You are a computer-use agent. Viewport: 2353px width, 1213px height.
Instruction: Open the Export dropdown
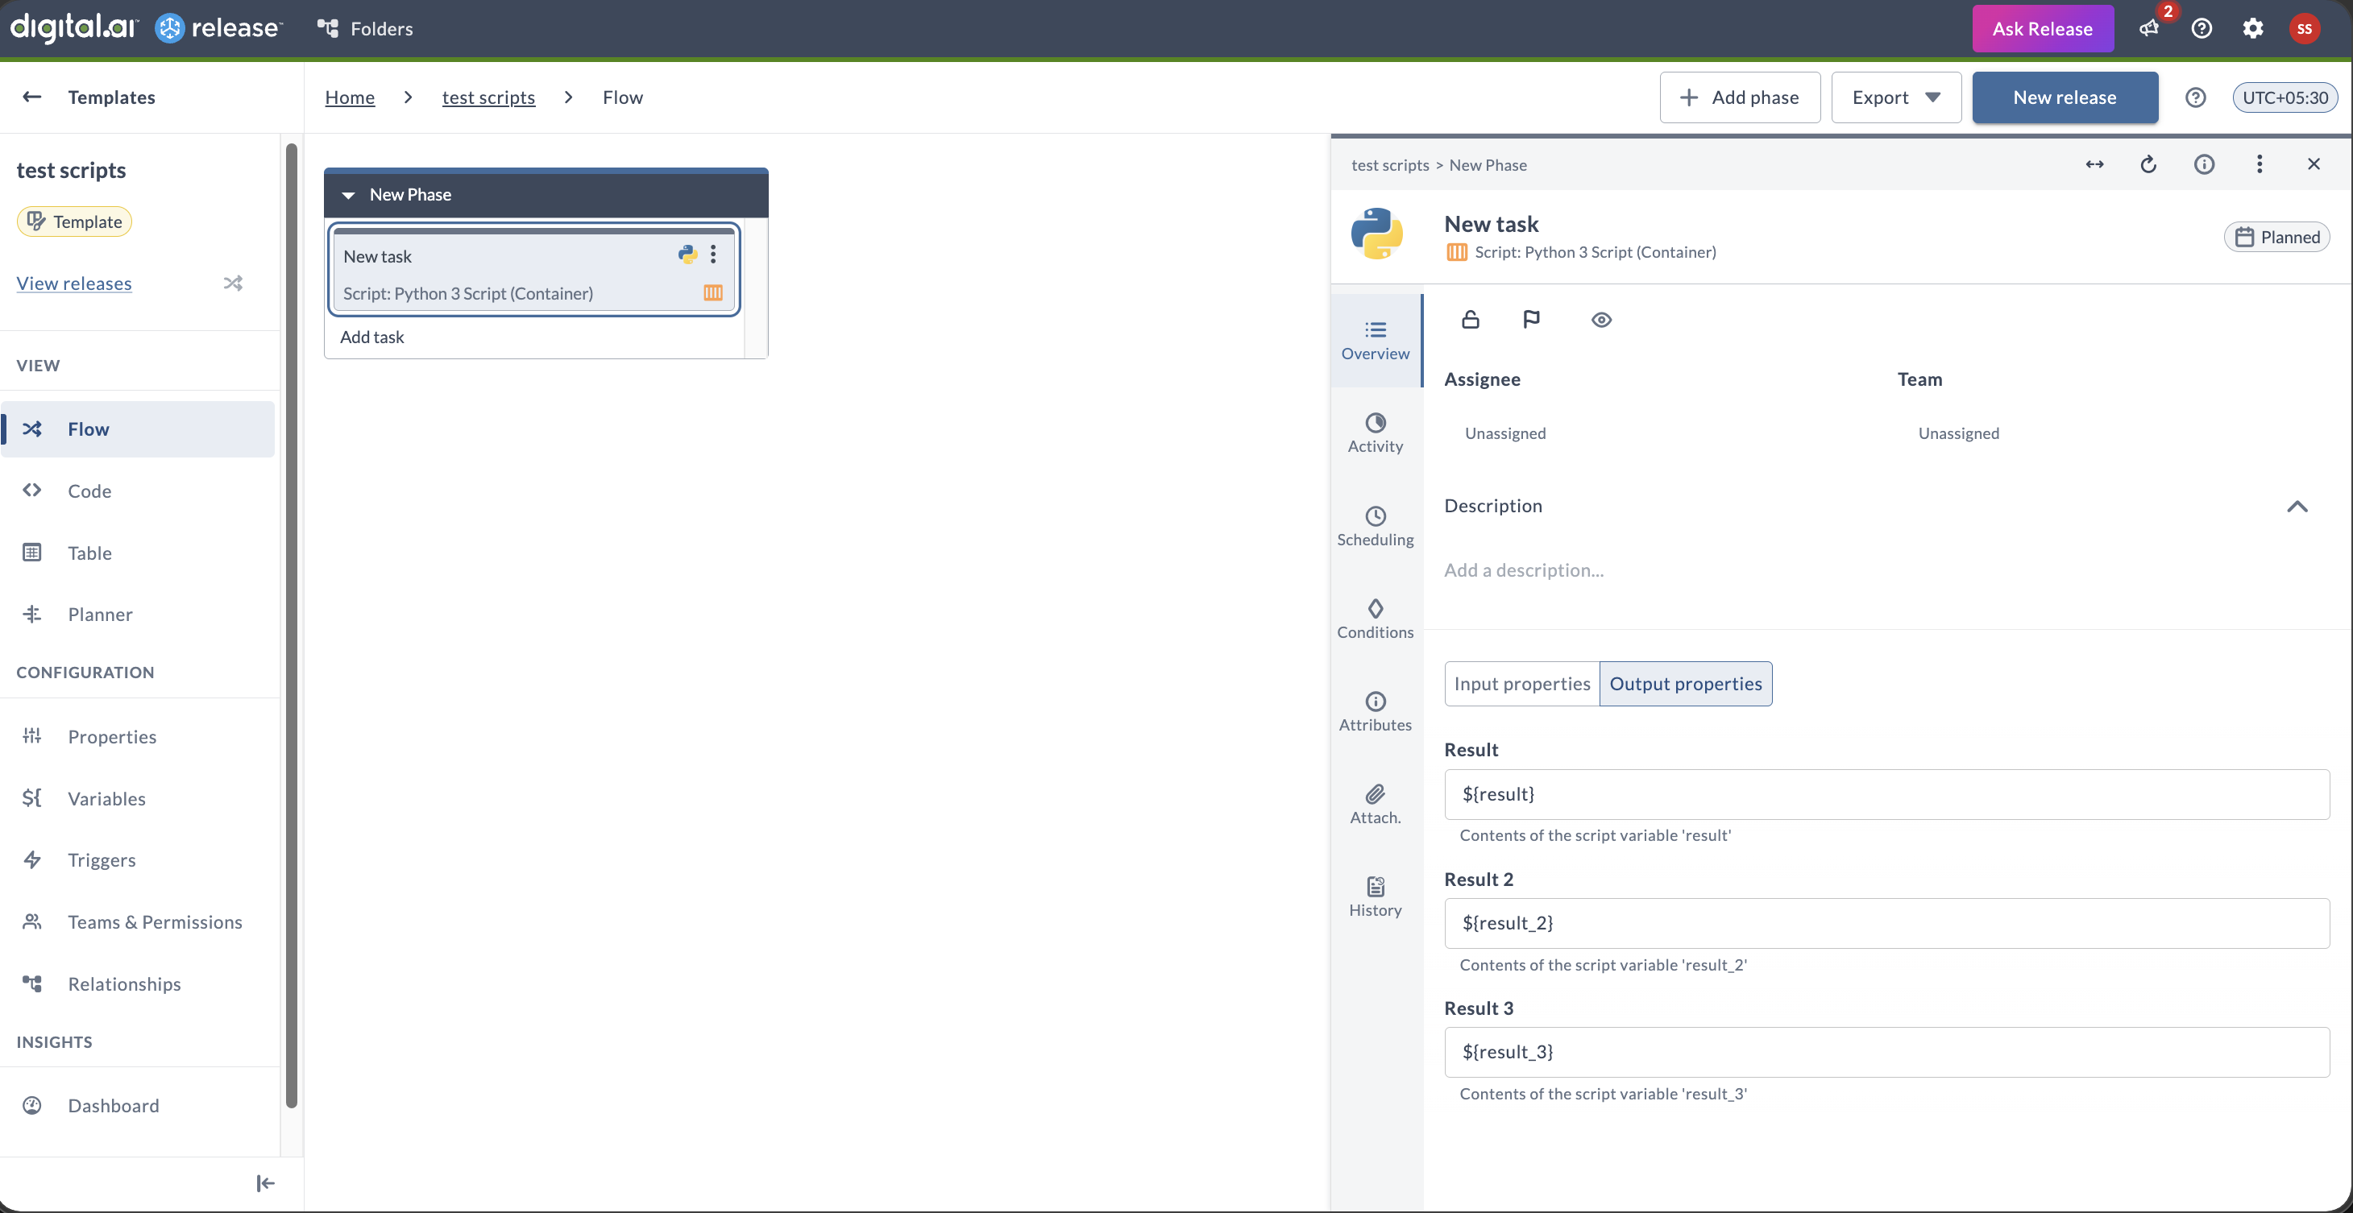(1895, 97)
